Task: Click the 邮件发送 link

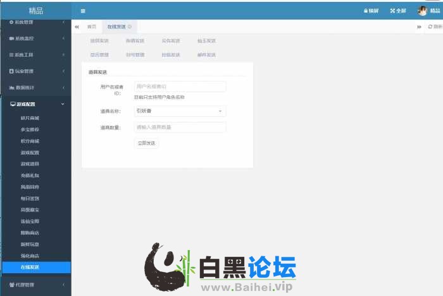Action: [206, 55]
